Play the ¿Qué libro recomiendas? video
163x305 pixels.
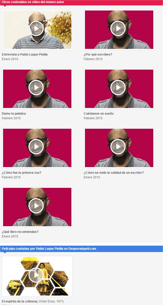pyautogui.click(x=36, y=206)
